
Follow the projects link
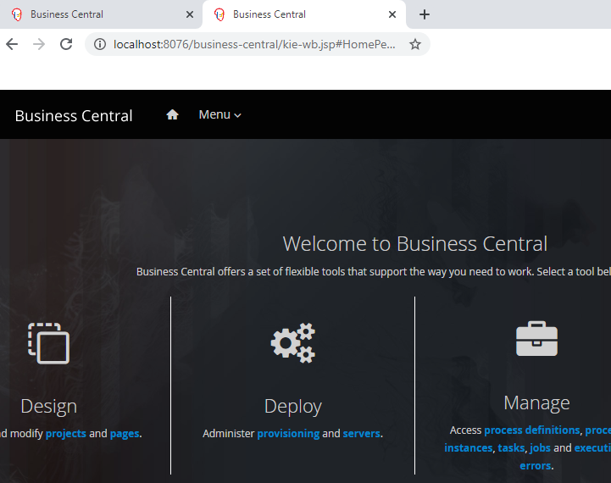66,434
